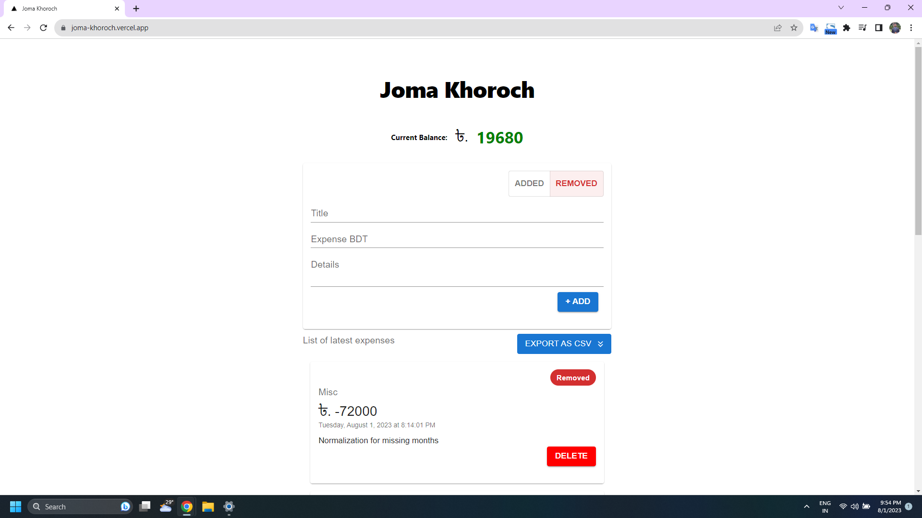The width and height of the screenshot is (922, 518).
Task: Open the browser side panel icon
Action: point(878,28)
